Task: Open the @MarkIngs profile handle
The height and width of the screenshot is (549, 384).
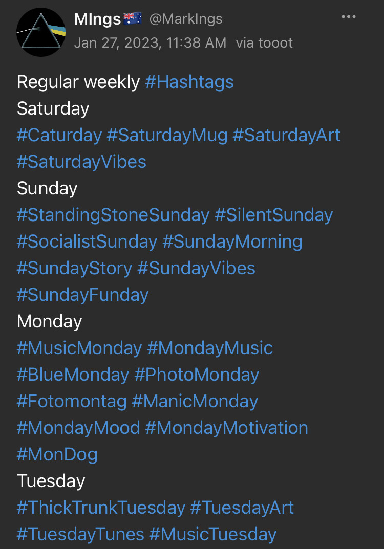Action: coord(185,19)
